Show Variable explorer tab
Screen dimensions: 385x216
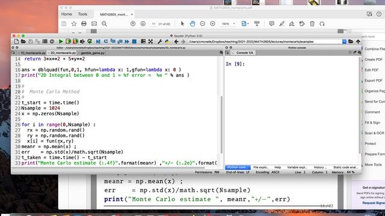(x=297, y=167)
